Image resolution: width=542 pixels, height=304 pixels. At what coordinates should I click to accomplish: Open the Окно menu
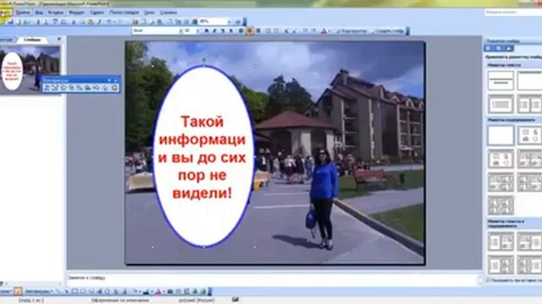tap(149, 13)
